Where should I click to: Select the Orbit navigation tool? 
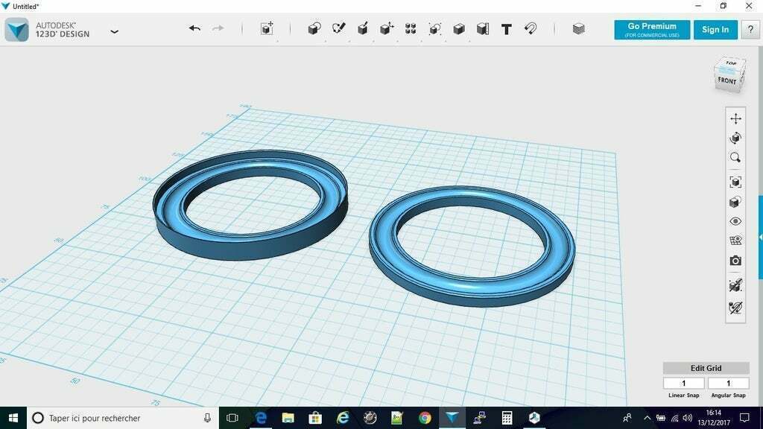(735, 138)
